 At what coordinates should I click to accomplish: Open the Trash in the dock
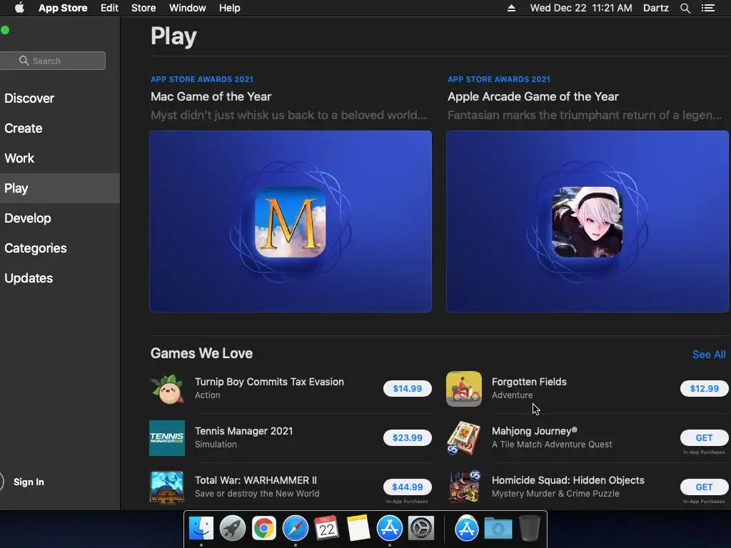(x=530, y=529)
